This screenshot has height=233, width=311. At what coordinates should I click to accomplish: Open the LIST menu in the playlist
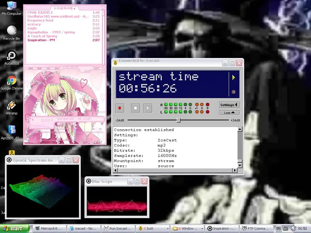pos(96,68)
